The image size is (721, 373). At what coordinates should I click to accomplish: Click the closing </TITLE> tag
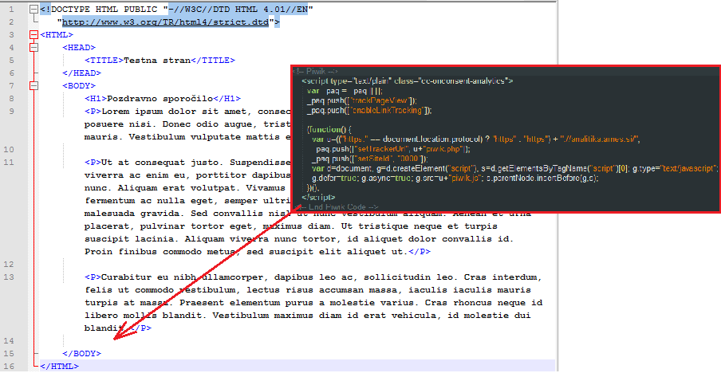213,61
